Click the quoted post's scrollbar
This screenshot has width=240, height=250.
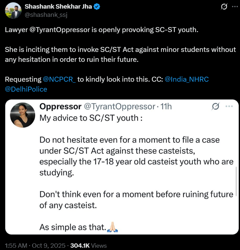click(x=236, y=182)
